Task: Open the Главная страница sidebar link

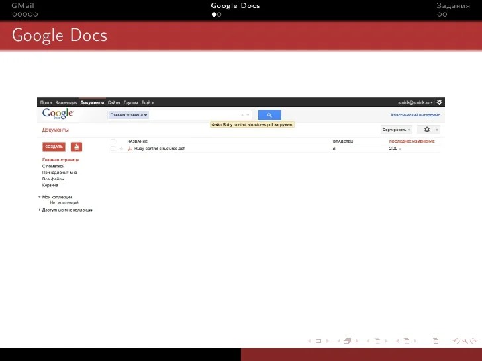Action: point(61,160)
